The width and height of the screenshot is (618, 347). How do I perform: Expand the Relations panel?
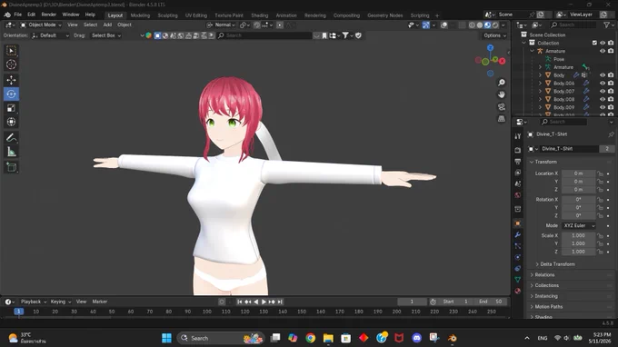(543, 274)
